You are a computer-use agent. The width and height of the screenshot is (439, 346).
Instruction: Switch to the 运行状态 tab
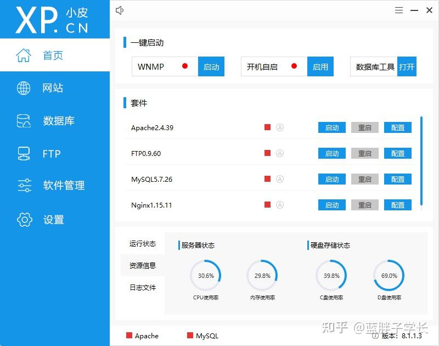[x=143, y=243]
